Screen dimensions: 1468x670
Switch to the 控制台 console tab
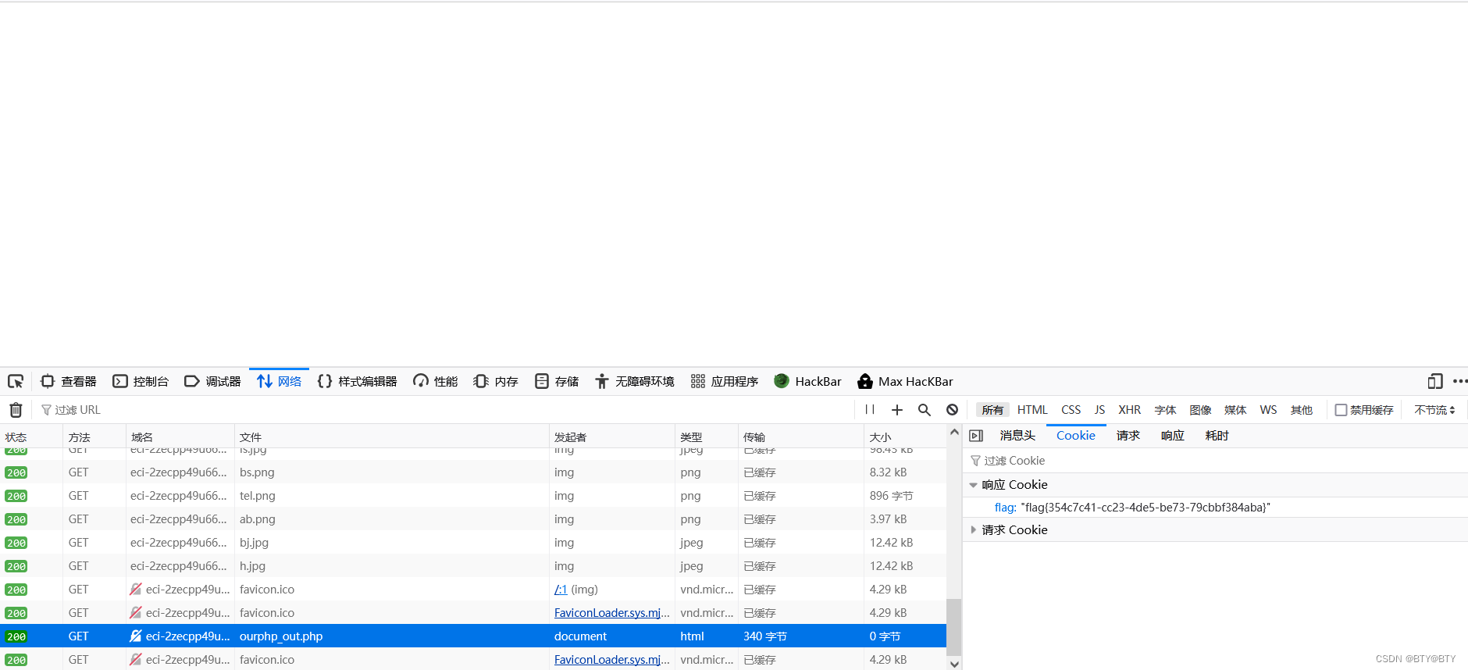[x=141, y=381]
